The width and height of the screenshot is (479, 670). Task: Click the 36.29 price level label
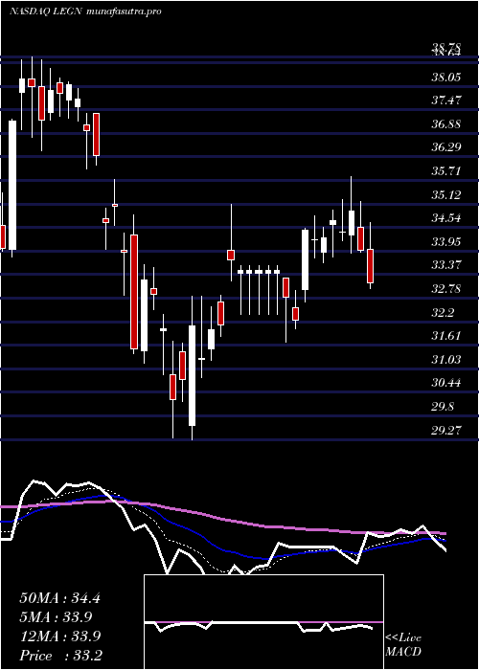click(446, 147)
